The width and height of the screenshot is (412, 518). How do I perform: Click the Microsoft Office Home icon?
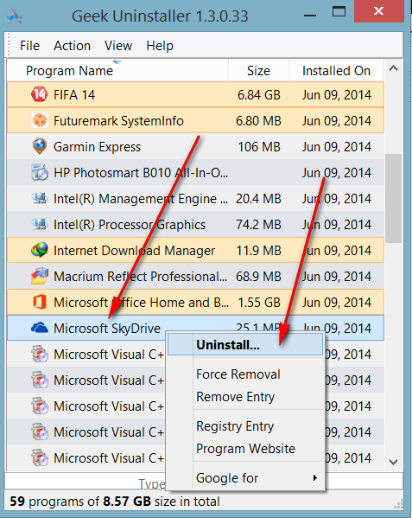click(x=39, y=302)
